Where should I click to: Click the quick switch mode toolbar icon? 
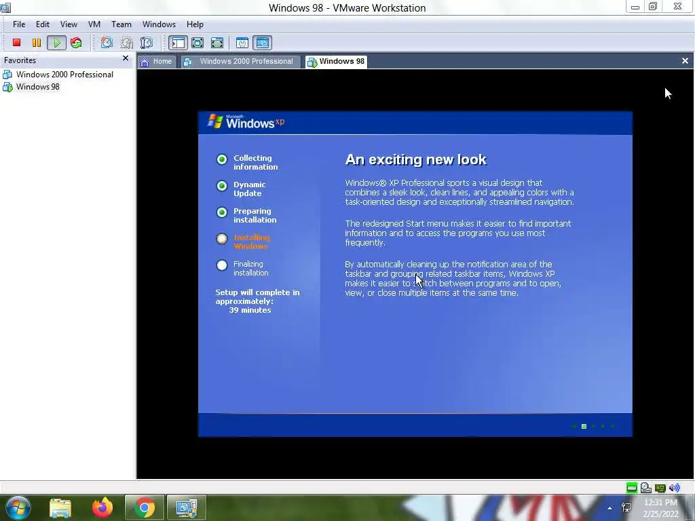coord(217,43)
